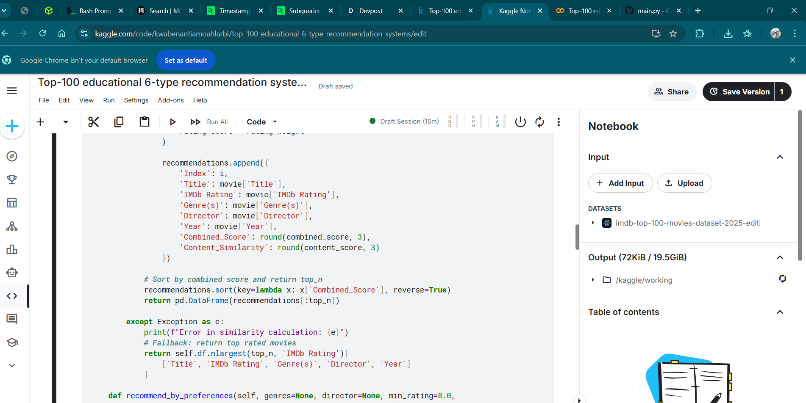
Task: Click the notebook title text field
Action: click(172, 83)
